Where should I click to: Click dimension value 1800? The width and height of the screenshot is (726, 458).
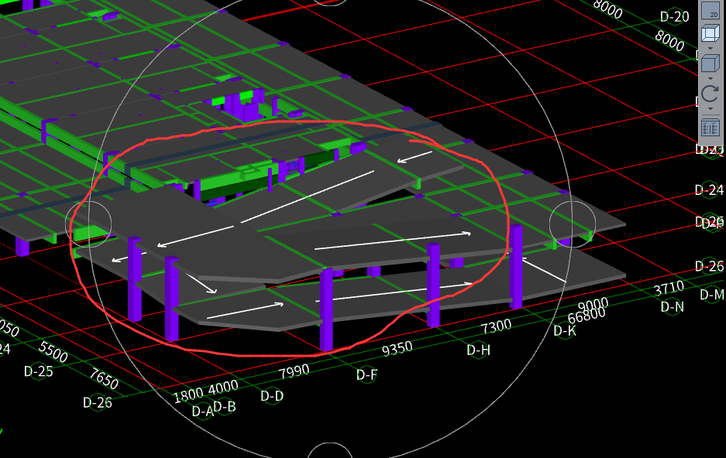click(188, 395)
